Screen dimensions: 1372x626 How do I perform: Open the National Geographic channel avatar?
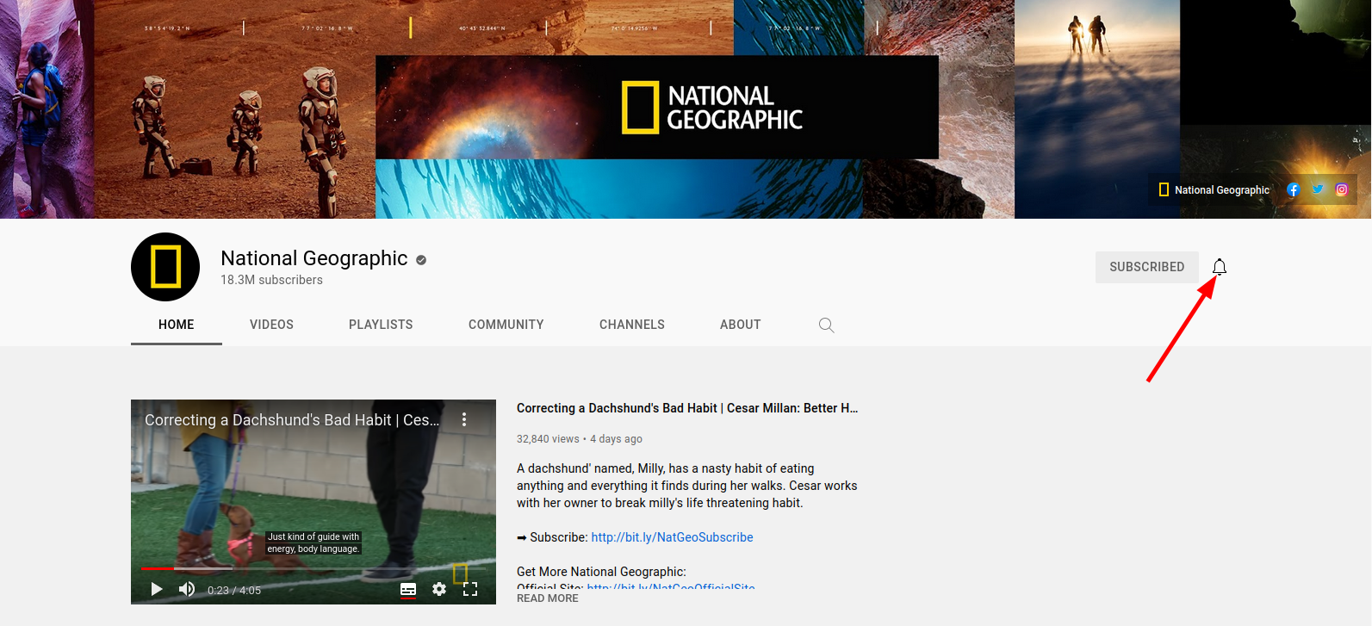(x=165, y=267)
